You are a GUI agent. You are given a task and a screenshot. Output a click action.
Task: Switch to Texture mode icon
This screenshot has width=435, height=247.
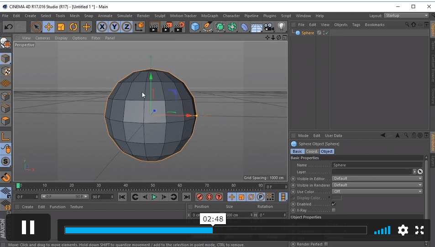pos(5,71)
